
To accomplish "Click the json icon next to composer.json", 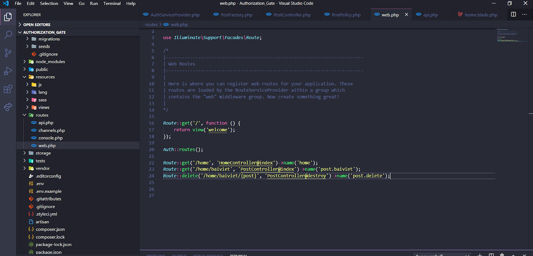I will pyautogui.click(x=31, y=229).
